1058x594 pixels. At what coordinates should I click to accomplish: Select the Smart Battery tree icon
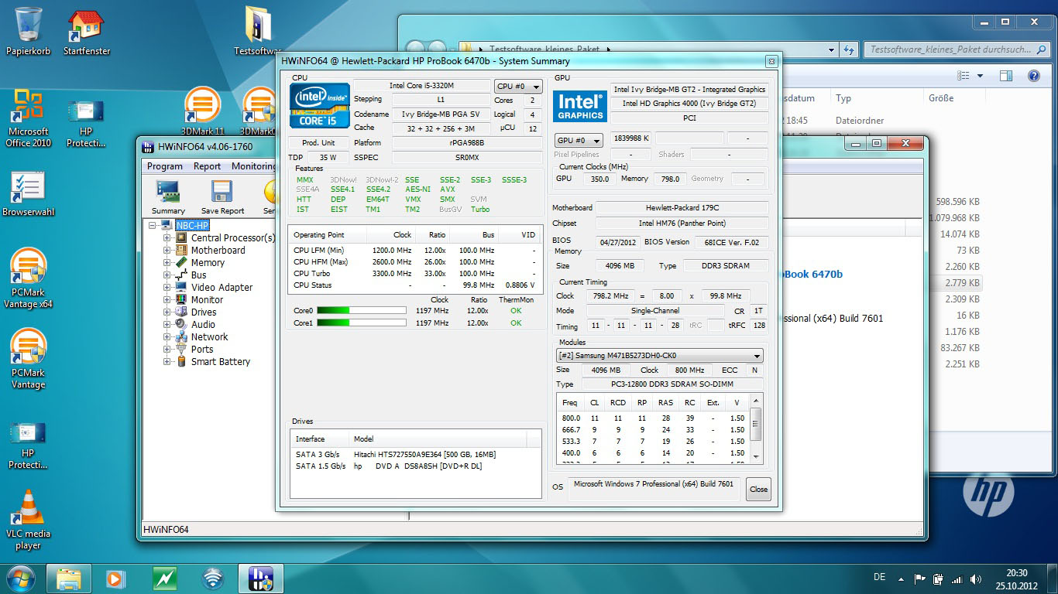coord(181,362)
